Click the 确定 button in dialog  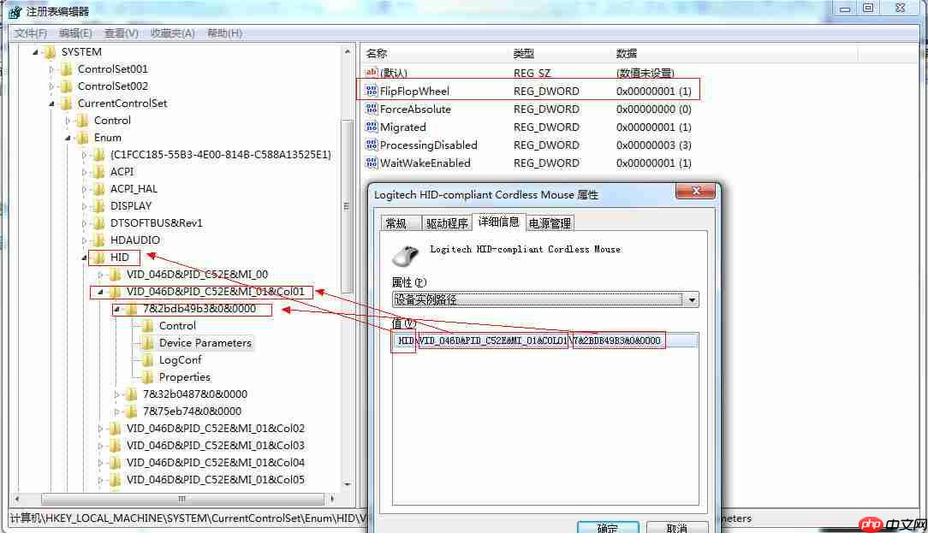point(608,527)
